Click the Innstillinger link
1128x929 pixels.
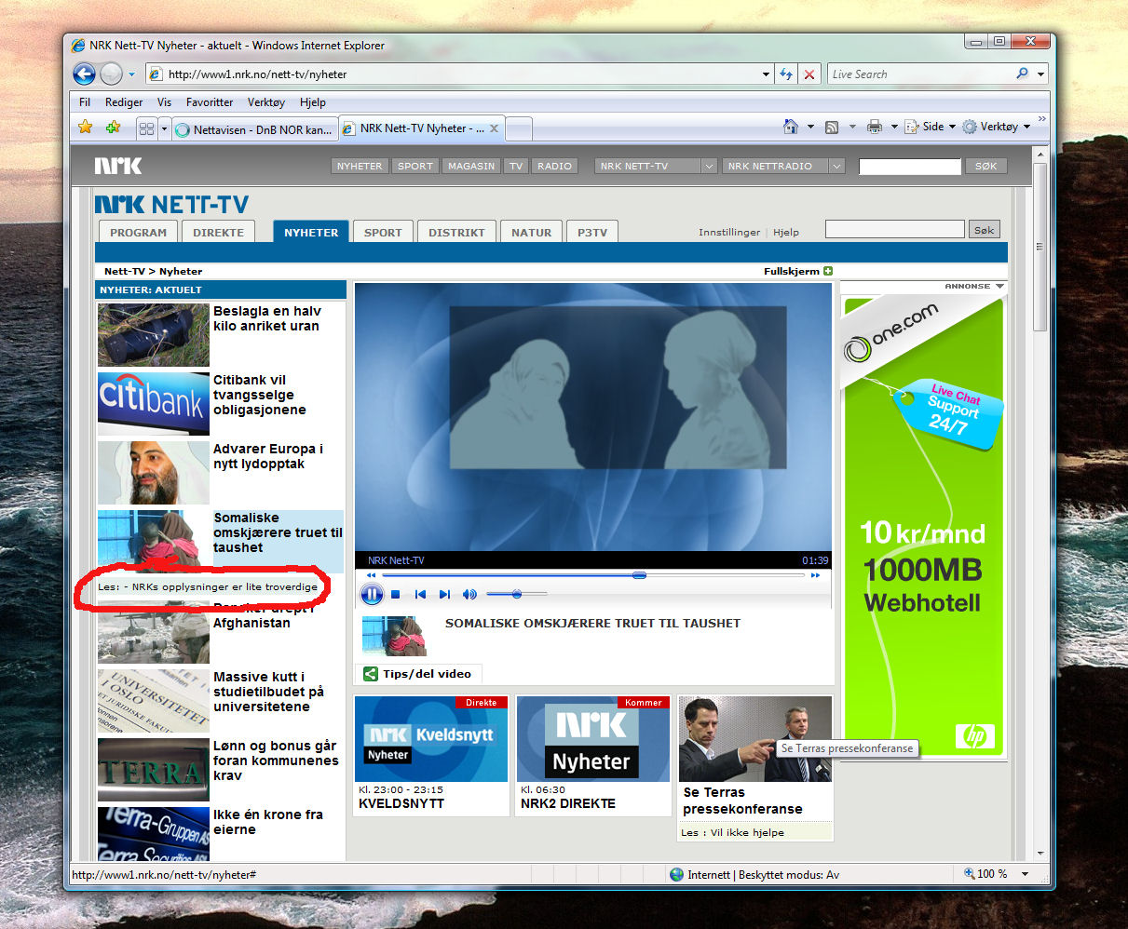click(x=729, y=232)
